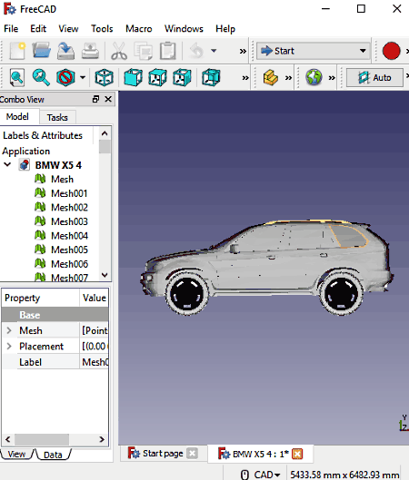
Task: Click the Value column header
Action: tap(95, 298)
